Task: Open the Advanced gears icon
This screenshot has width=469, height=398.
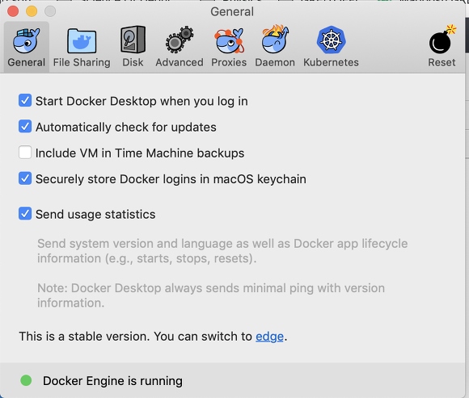Action: [x=180, y=40]
